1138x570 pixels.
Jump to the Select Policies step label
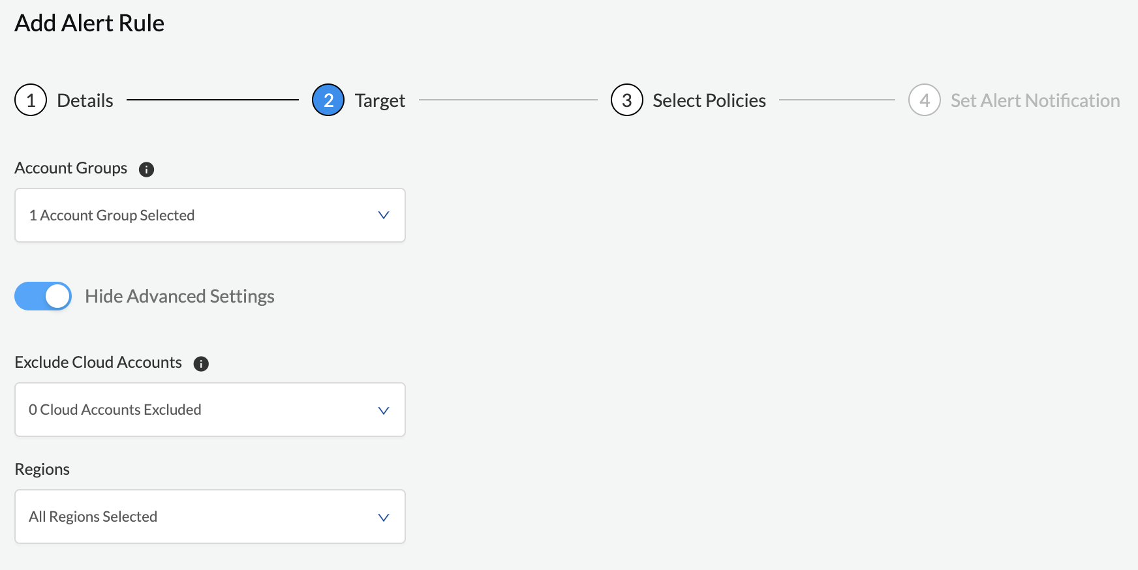click(x=709, y=100)
